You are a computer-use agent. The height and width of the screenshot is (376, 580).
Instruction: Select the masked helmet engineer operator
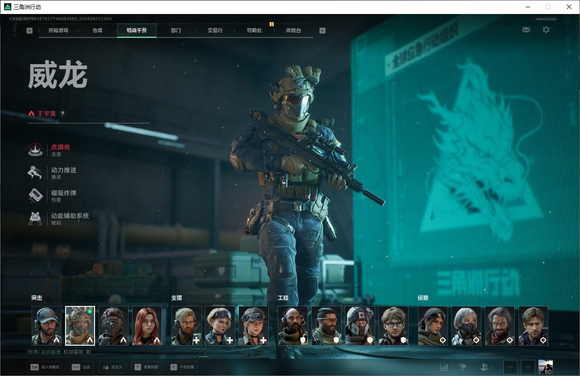(360, 326)
